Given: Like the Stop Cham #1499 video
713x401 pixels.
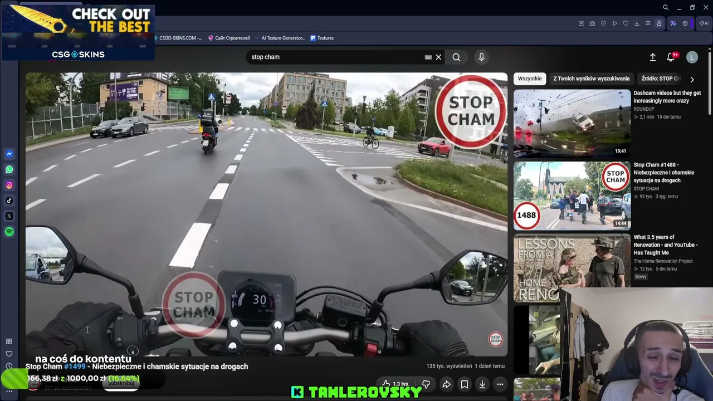Looking at the screenshot, I should click(x=395, y=384).
